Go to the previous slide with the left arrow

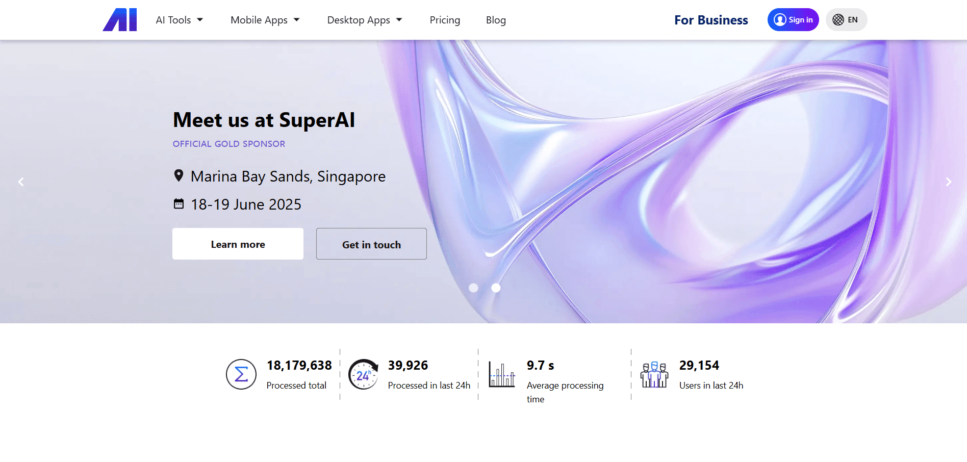coord(21,182)
